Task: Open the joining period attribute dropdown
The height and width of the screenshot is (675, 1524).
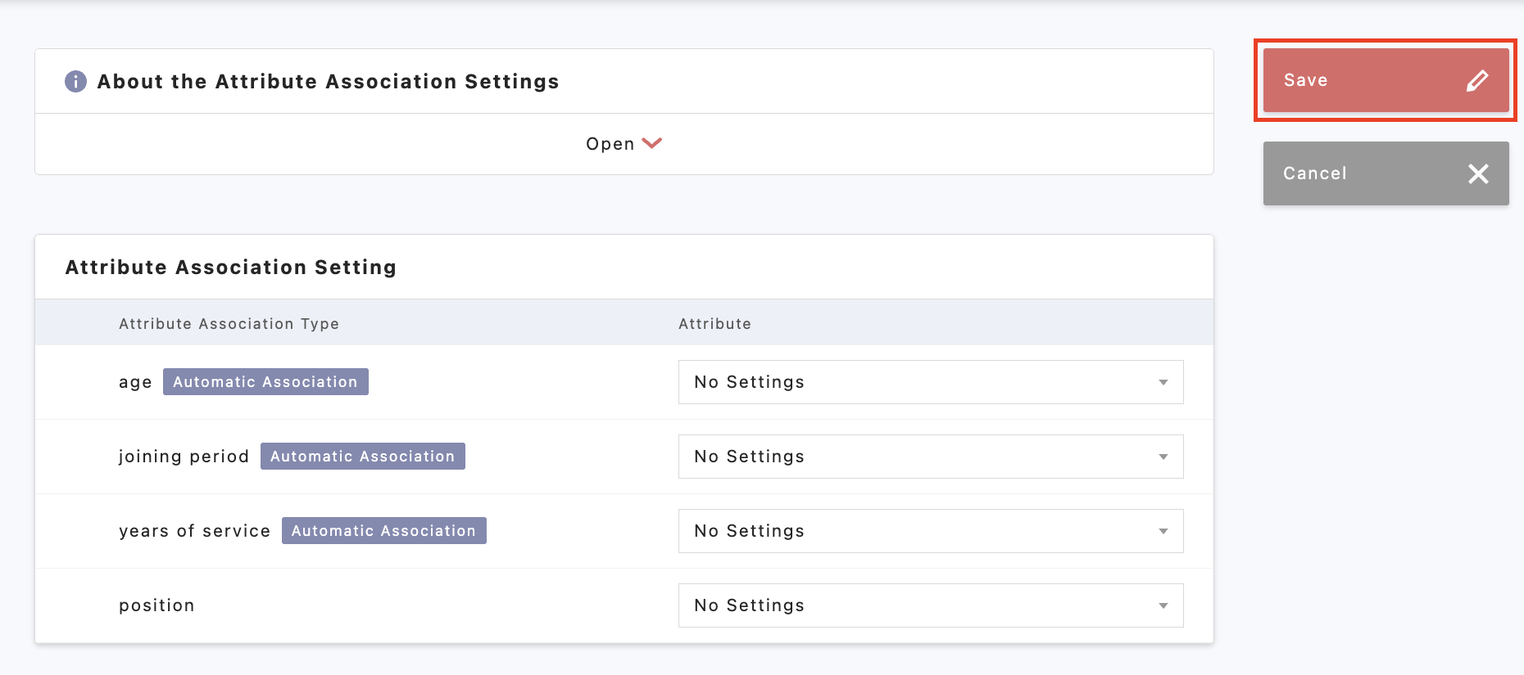Action: pos(930,457)
